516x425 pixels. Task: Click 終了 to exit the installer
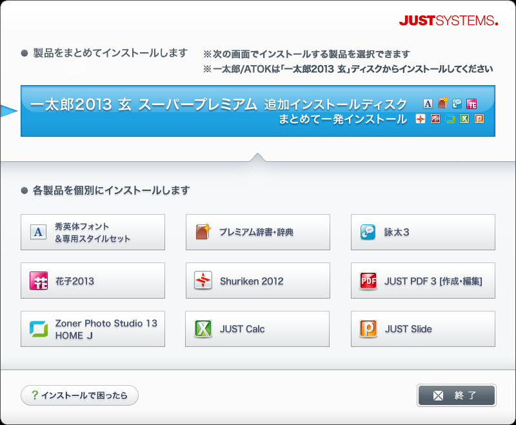point(457,395)
